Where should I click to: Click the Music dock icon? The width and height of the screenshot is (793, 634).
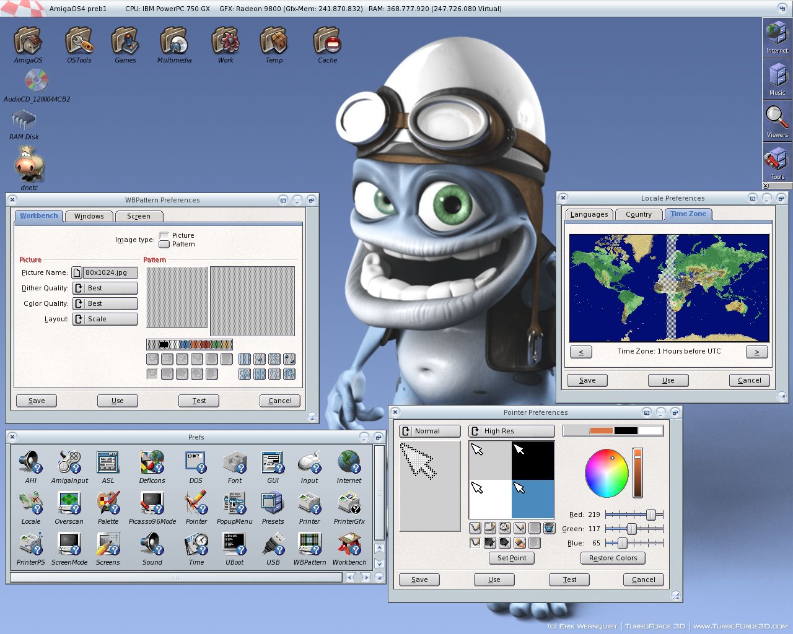[777, 79]
